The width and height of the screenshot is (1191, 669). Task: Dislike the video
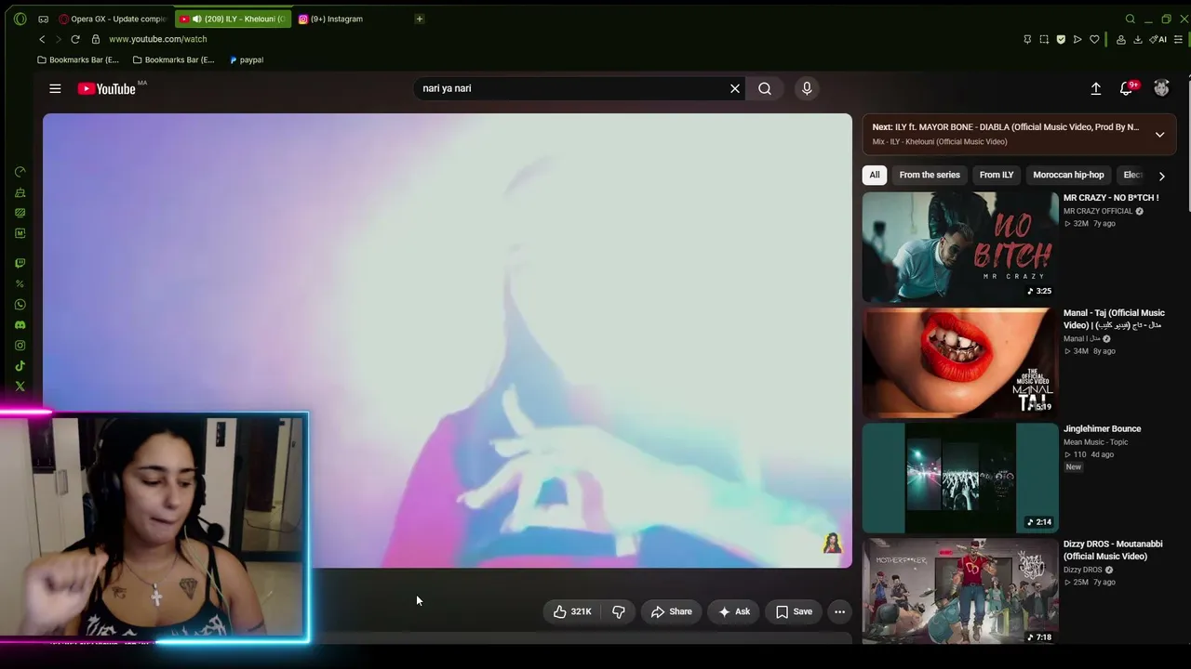pyautogui.click(x=619, y=611)
